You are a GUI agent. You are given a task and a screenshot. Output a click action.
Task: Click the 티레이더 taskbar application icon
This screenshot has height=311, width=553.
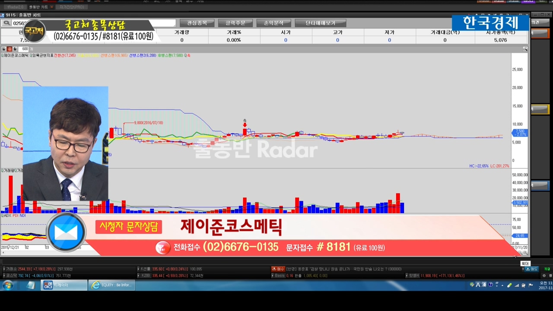pos(64,285)
